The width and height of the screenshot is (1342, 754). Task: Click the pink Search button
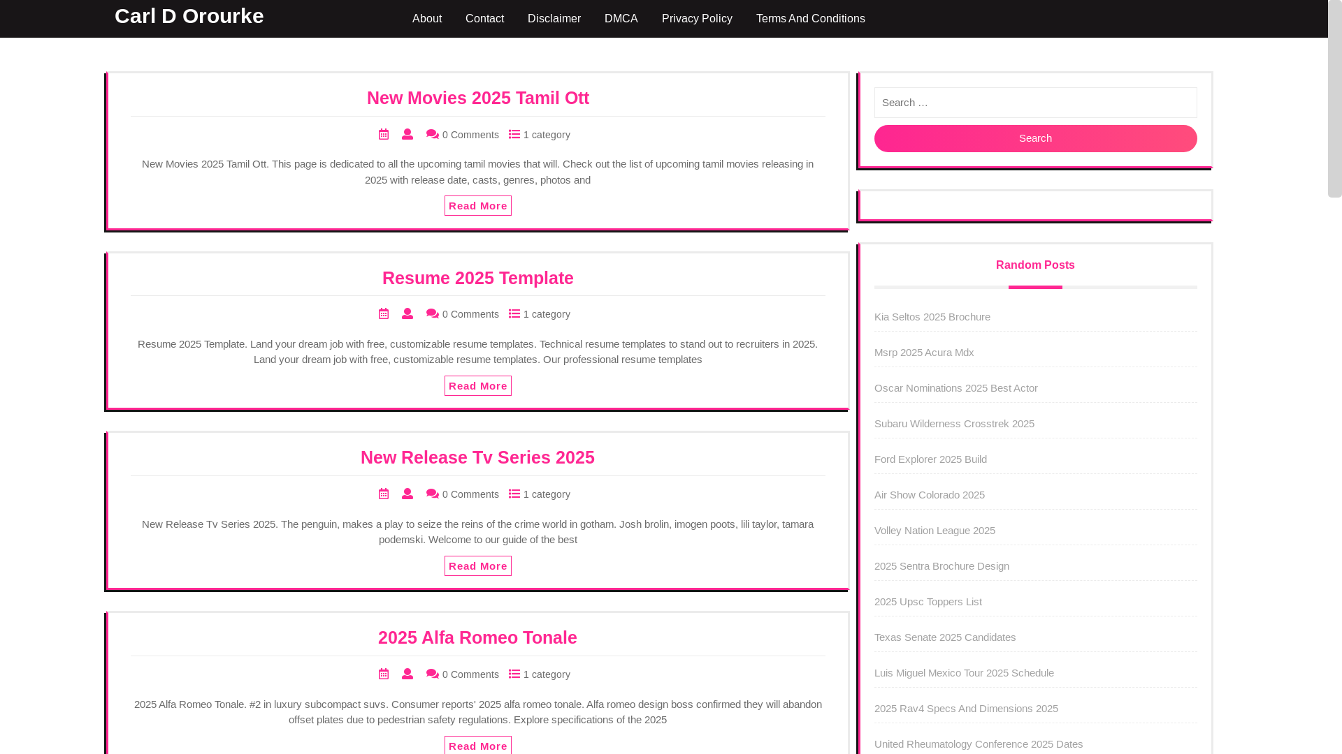(1036, 138)
